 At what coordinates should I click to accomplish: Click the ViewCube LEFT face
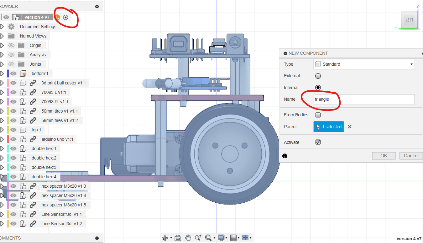pos(409,20)
